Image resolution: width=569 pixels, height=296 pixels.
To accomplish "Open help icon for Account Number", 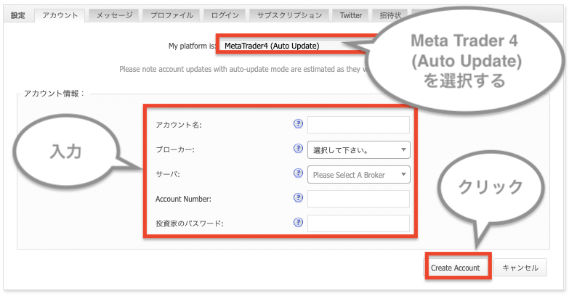I will [x=298, y=198].
